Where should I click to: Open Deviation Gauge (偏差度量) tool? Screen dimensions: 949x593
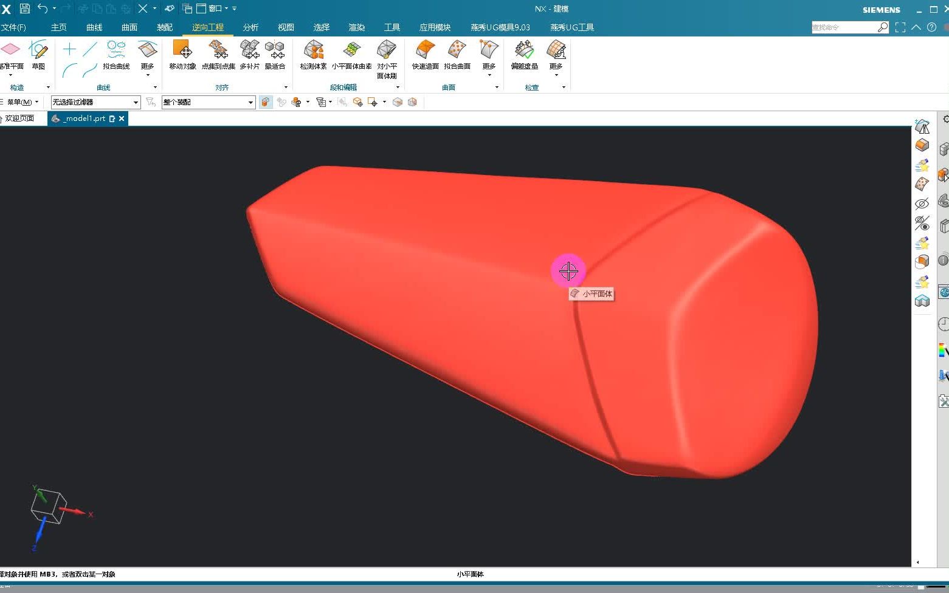524,56
